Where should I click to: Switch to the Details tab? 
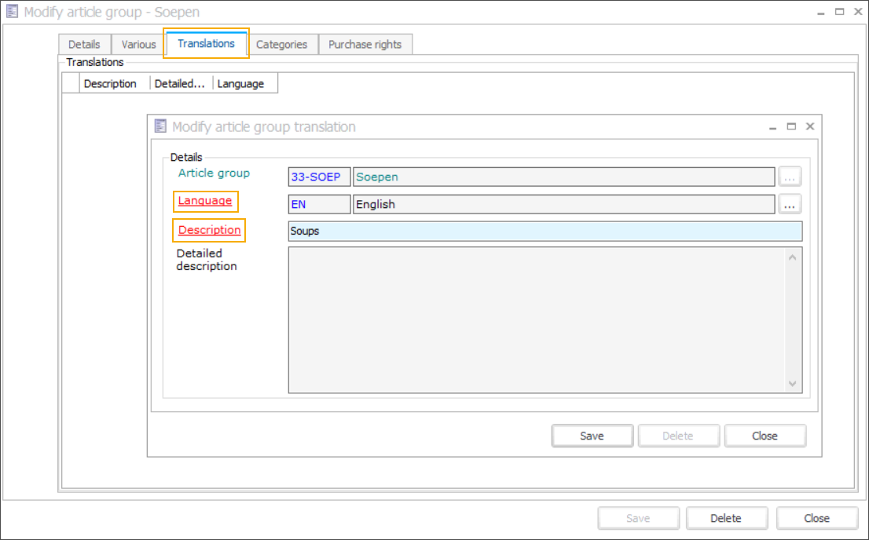coord(84,45)
